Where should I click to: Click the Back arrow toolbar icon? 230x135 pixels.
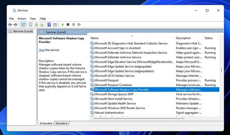click(10, 25)
